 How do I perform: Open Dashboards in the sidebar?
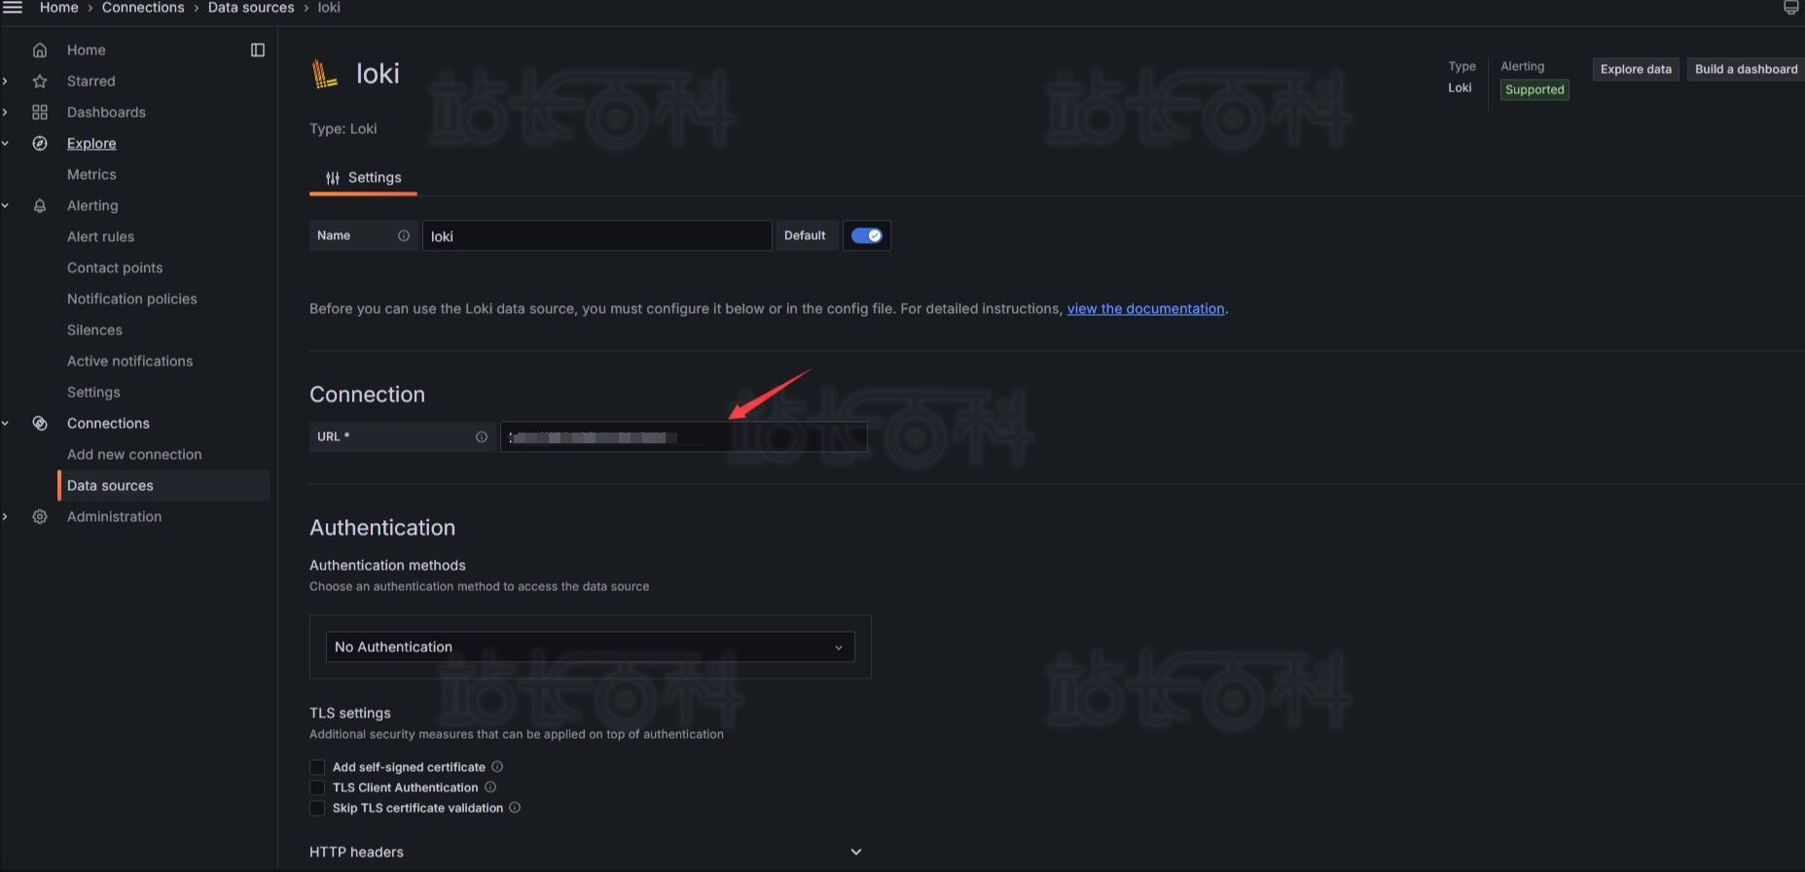pos(106,112)
